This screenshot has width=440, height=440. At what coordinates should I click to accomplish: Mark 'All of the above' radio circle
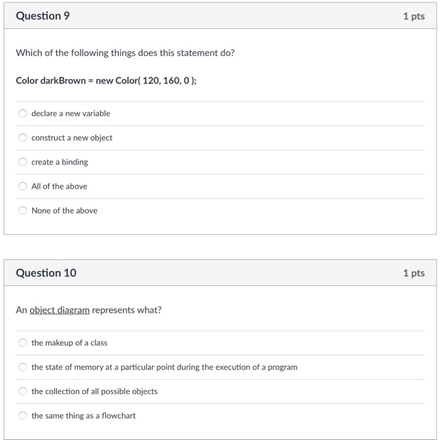[x=23, y=186]
